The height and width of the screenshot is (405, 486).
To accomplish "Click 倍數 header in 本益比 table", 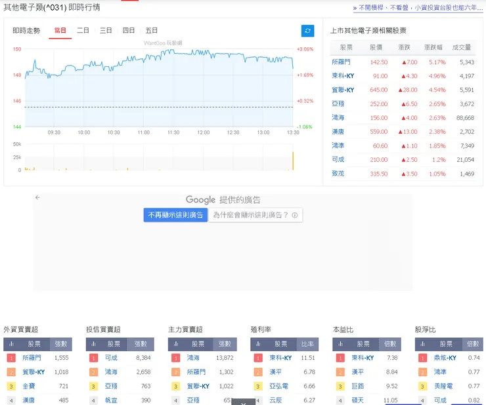I will tap(390, 344).
